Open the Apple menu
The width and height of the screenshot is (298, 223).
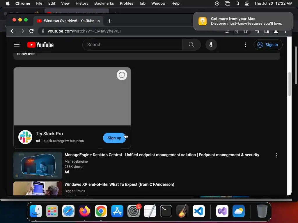8,3
